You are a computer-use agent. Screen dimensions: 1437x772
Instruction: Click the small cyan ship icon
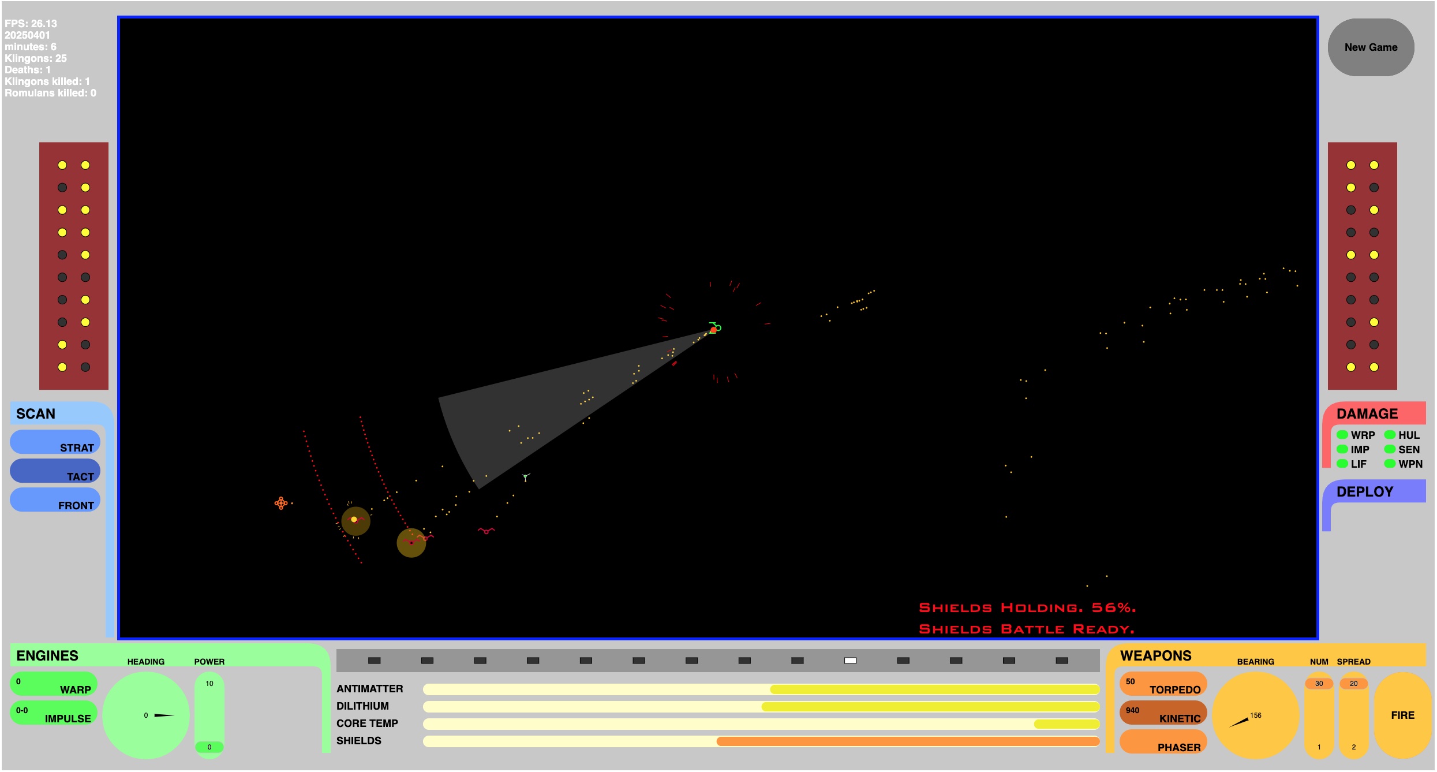pyautogui.click(x=525, y=477)
